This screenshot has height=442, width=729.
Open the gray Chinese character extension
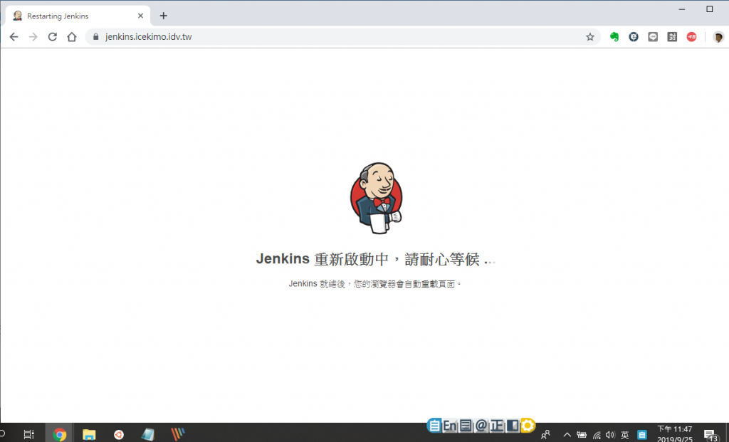672,37
